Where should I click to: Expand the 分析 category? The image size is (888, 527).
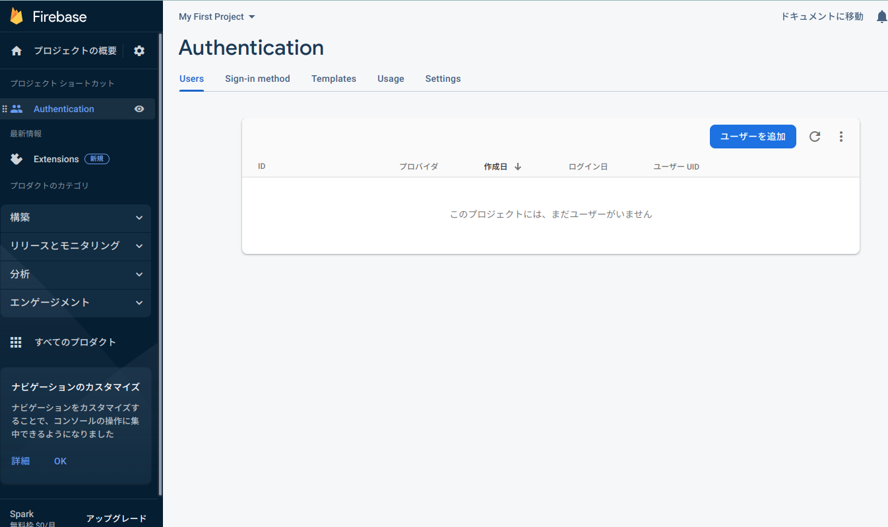[x=76, y=274]
